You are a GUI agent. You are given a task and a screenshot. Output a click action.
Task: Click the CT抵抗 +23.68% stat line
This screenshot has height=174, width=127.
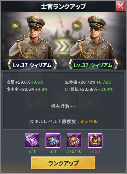pos(89,89)
